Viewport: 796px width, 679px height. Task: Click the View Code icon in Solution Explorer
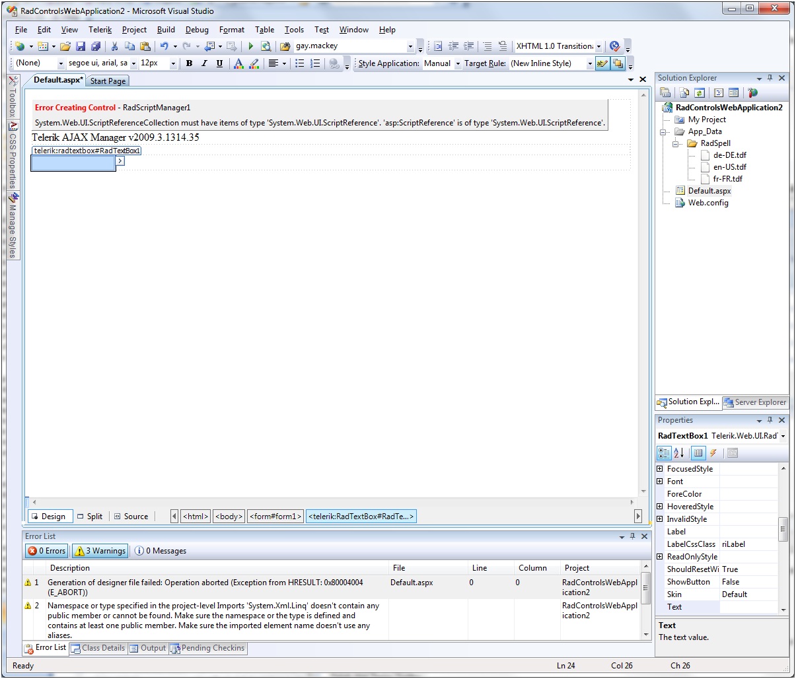point(719,93)
